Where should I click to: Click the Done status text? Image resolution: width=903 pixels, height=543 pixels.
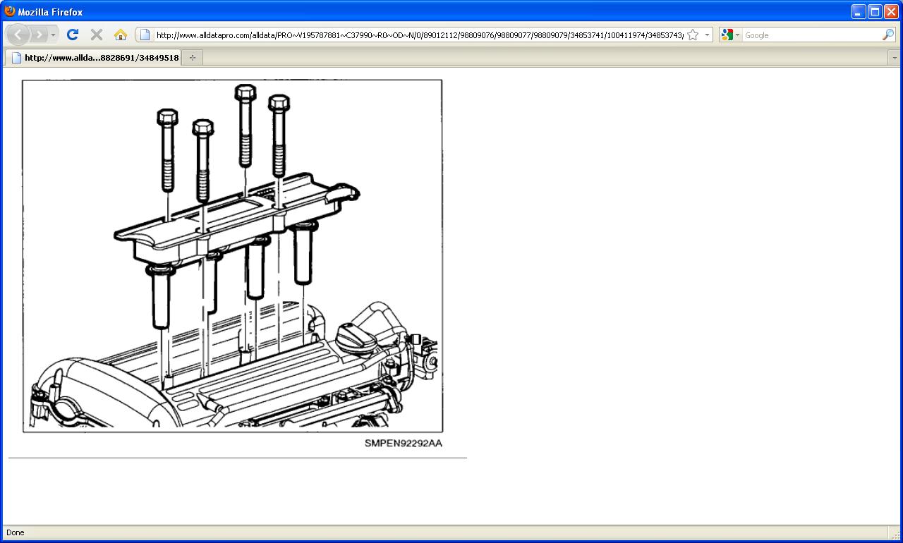tap(15, 532)
